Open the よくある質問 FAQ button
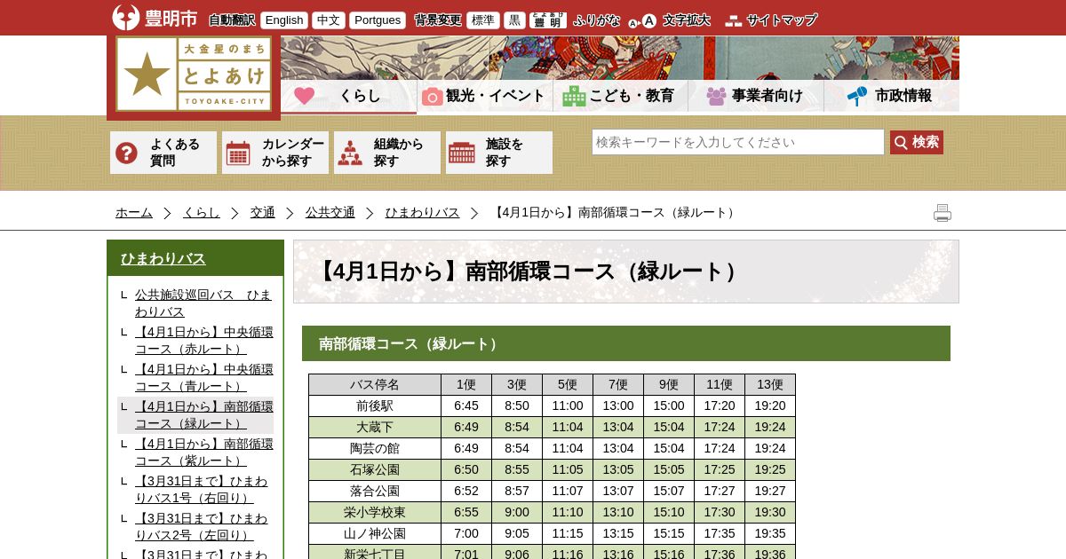The height and width of the screenshot is (559, 1066). 163,153
